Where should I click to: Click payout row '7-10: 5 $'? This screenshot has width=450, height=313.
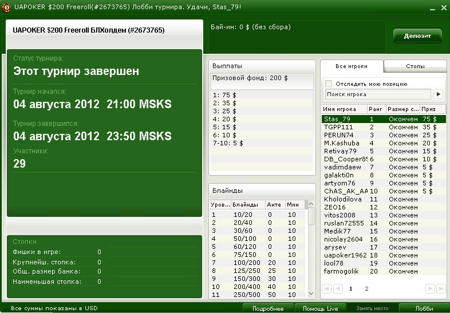262,143
